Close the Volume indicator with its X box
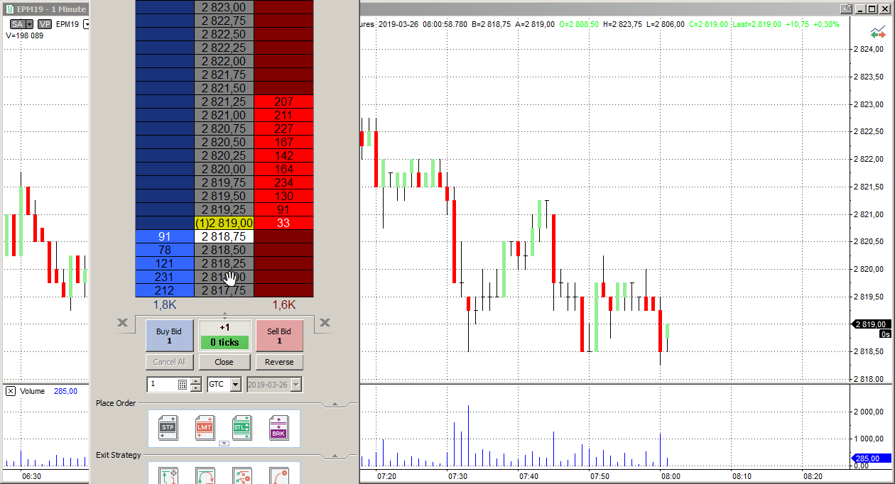This screenshot has width=895, height=484. [x=11, y=391]
